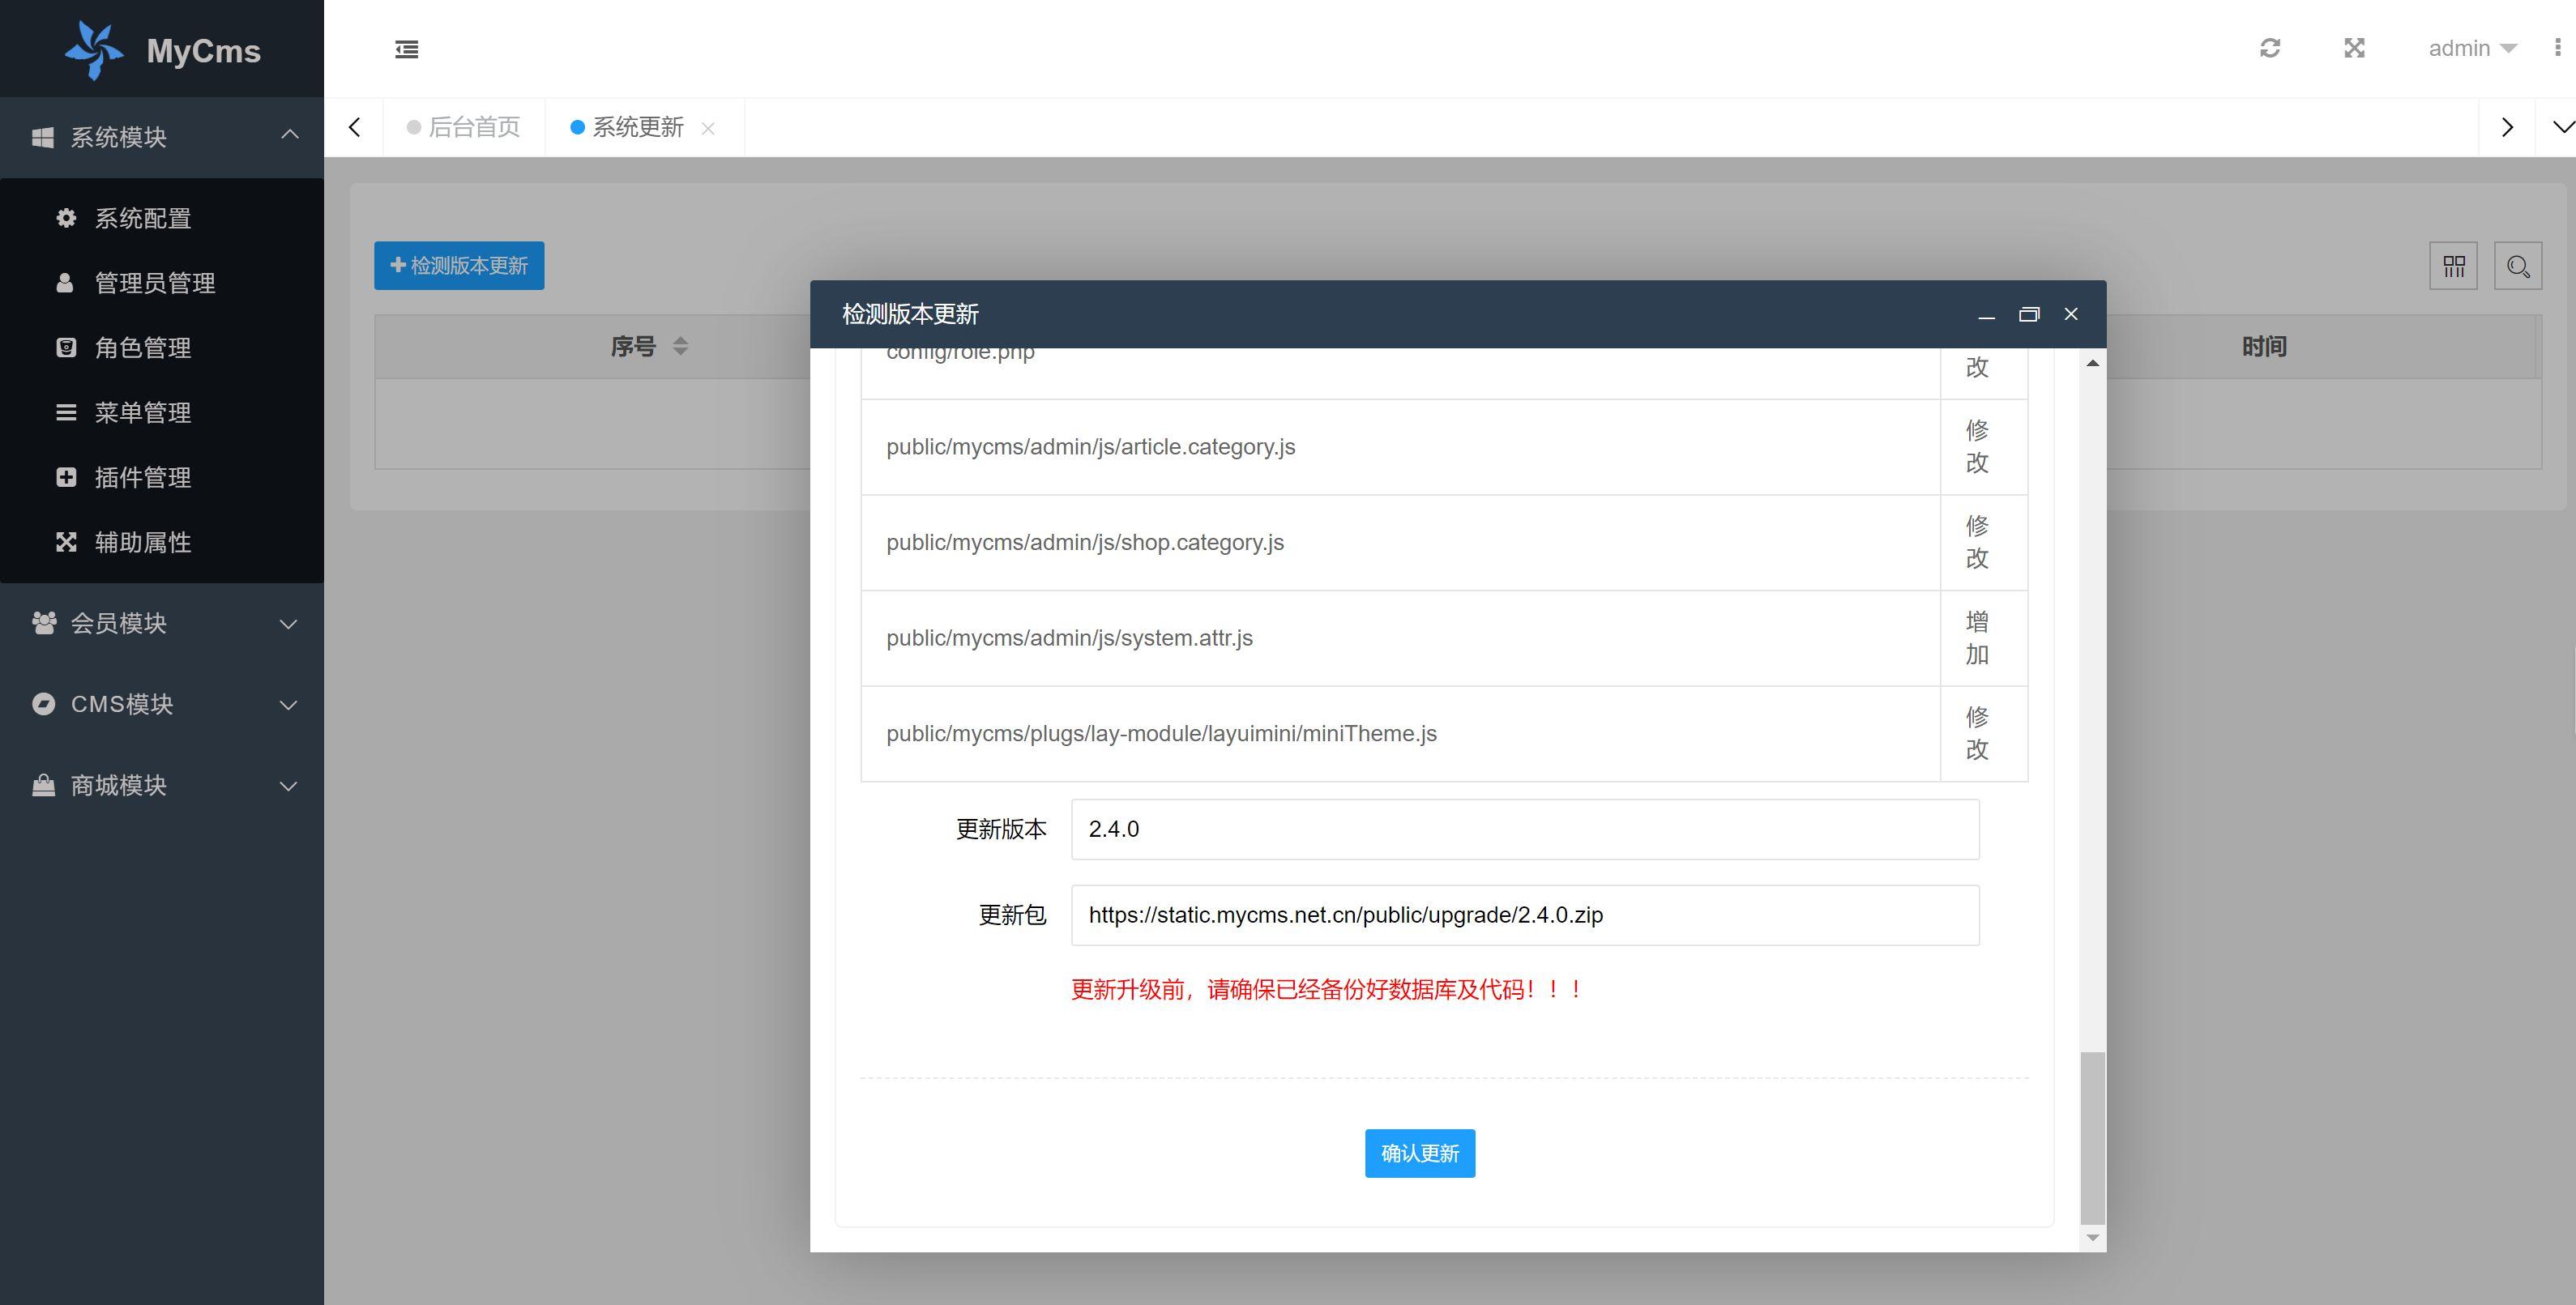Click the 时间 column header
The image size is (2576, 1305).
(2264, 347)
